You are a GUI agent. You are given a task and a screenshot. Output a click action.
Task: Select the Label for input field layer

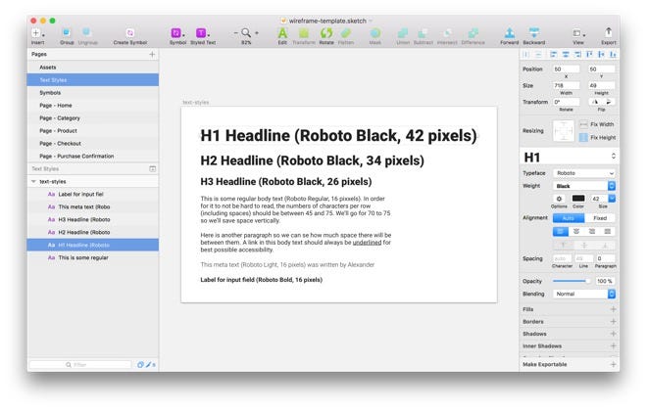(x=93, y=194)
